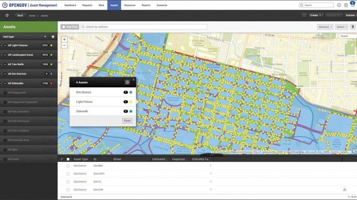Click the map pin location button
Viewport: 357px width, 200px height.
[353, 27]
